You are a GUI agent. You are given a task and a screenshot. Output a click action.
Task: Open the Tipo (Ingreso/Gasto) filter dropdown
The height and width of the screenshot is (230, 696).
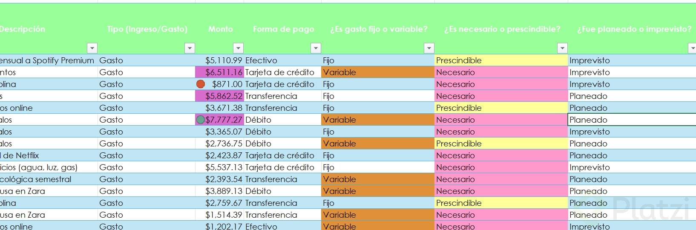[x=190, y=48]
